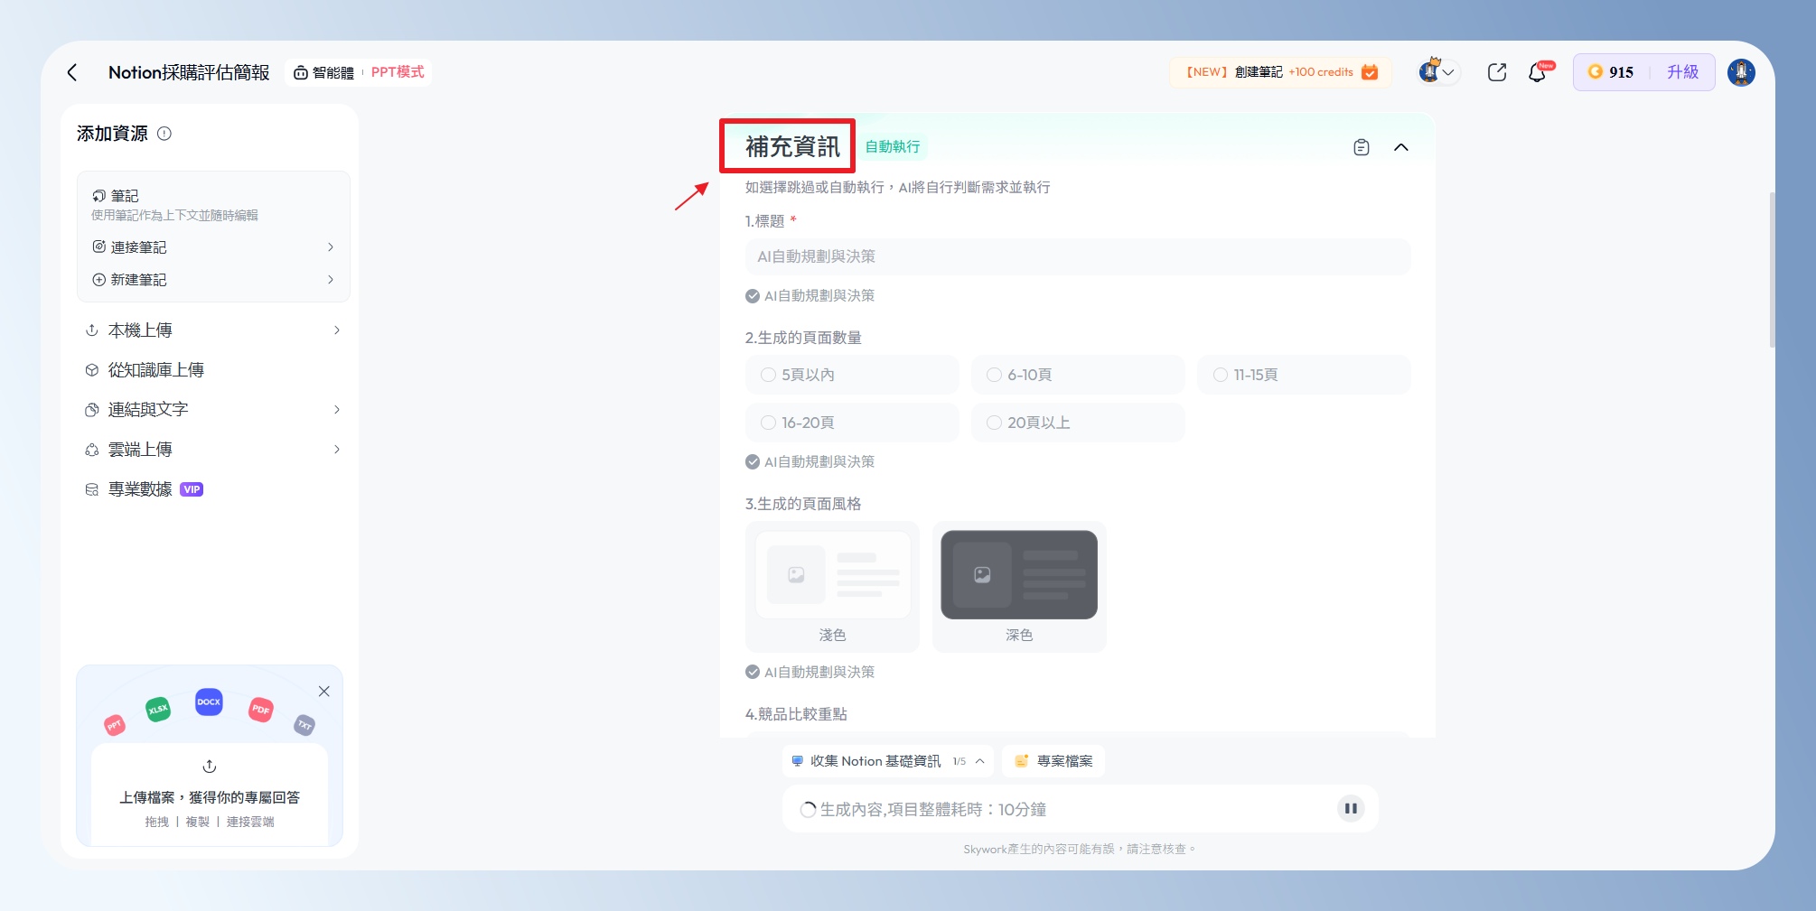Switch to PPT模式
The image size is (1816, 911).
point(398,72)
